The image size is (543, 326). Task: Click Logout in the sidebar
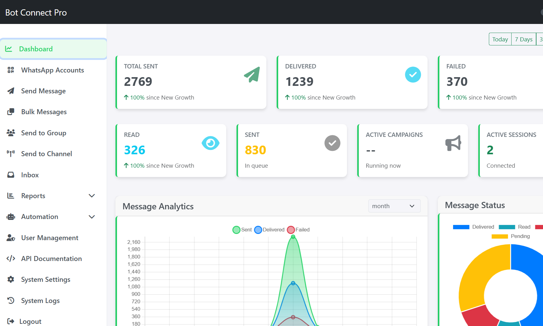(30, 321)
